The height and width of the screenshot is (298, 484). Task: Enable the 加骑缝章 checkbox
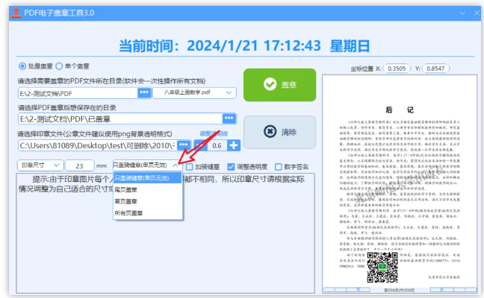(189, 167)
